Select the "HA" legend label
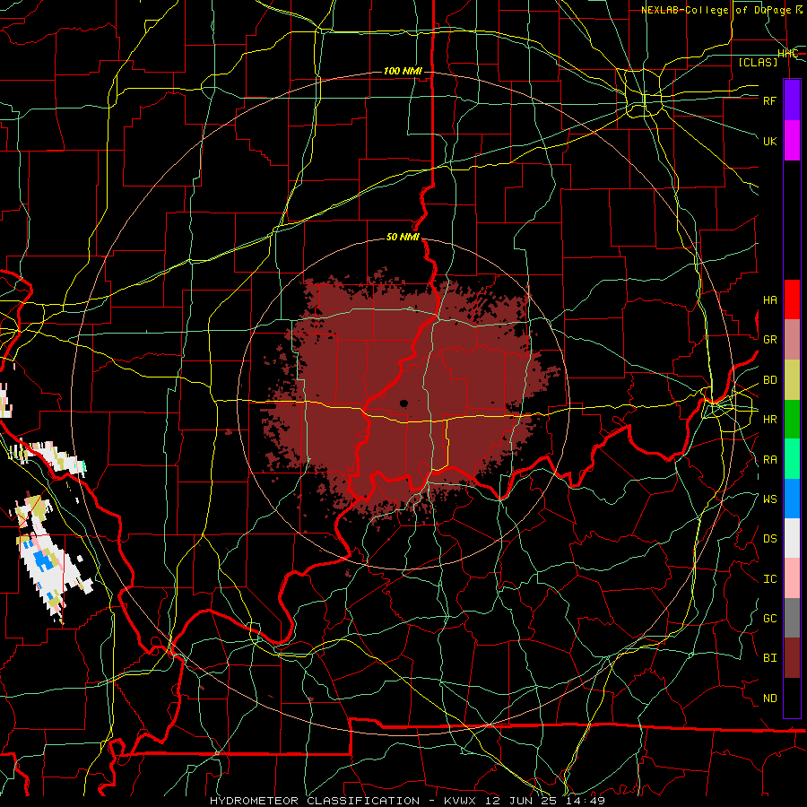The image size is (807, 807). (x=769, y=300)
